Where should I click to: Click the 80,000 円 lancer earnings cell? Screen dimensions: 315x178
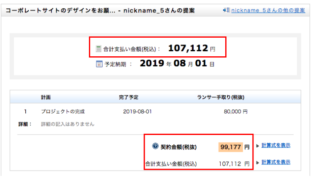236,111
